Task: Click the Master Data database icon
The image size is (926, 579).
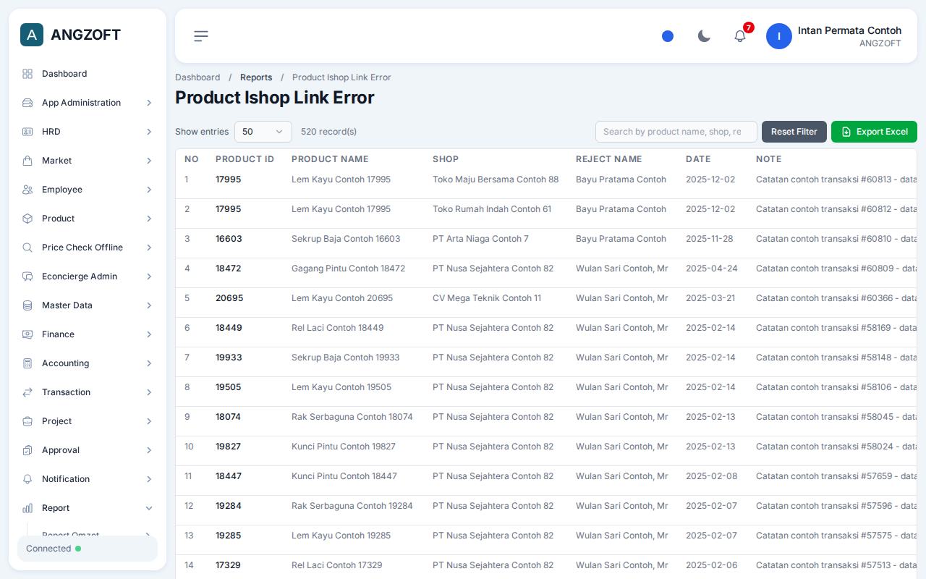Action: 27,305
